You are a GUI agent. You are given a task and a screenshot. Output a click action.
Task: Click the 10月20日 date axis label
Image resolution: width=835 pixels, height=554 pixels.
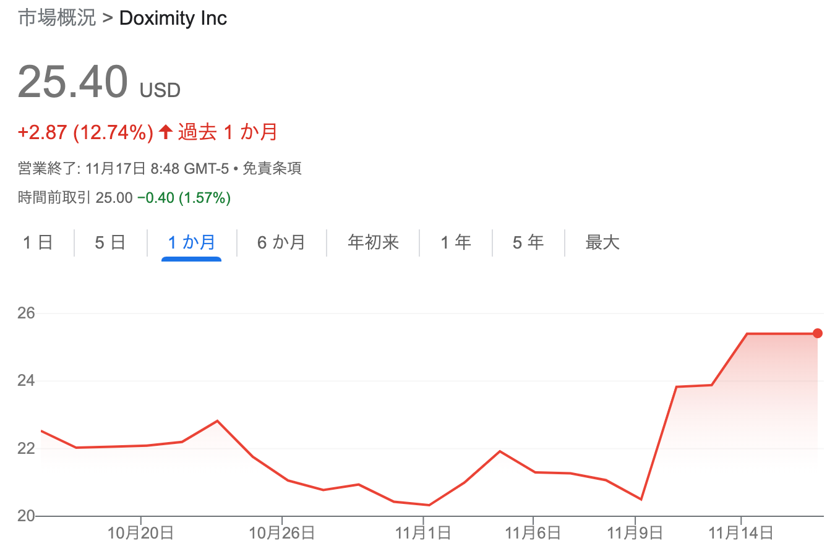[140, 532]
